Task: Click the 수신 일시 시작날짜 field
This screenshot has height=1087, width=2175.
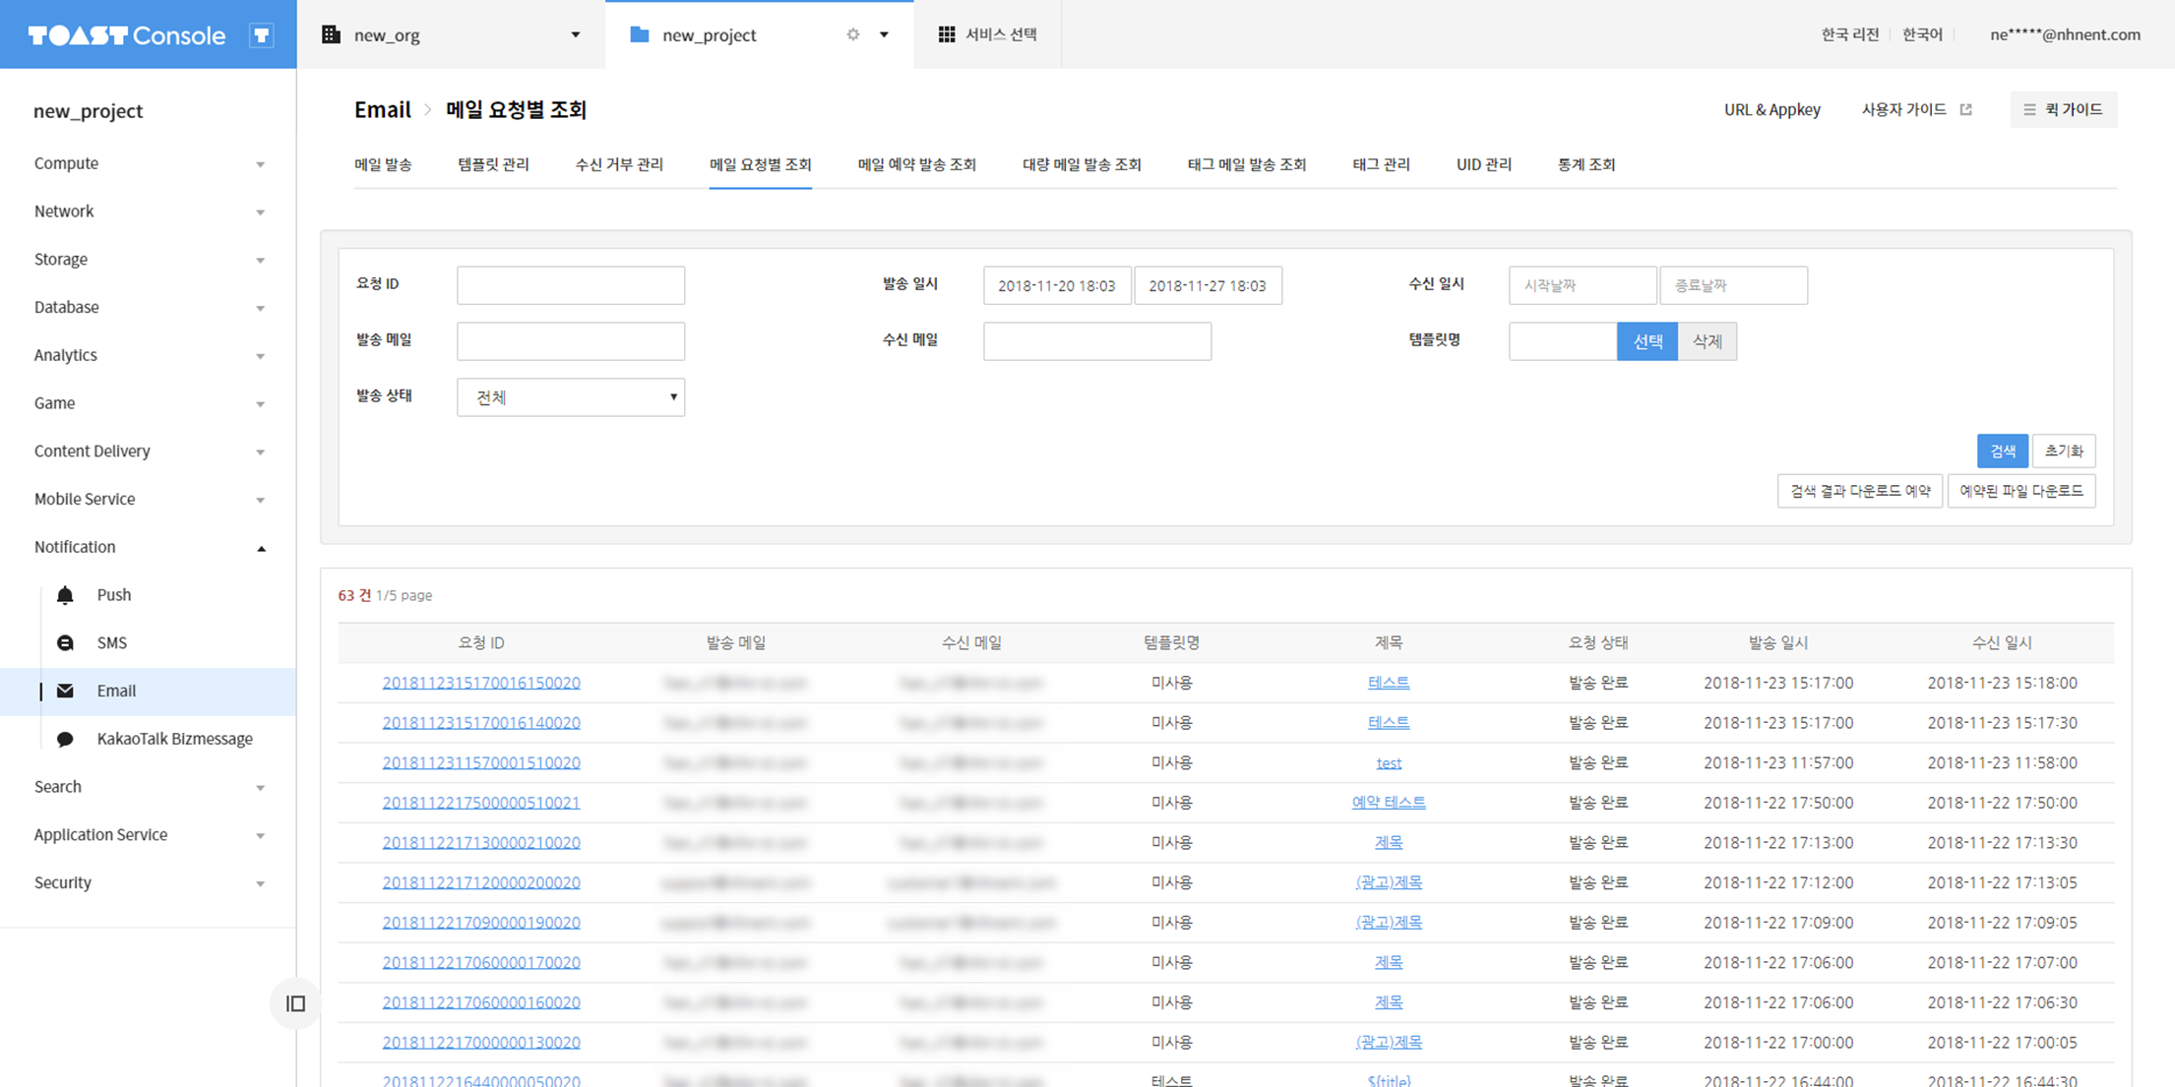Action: [x=1583, y=285]
